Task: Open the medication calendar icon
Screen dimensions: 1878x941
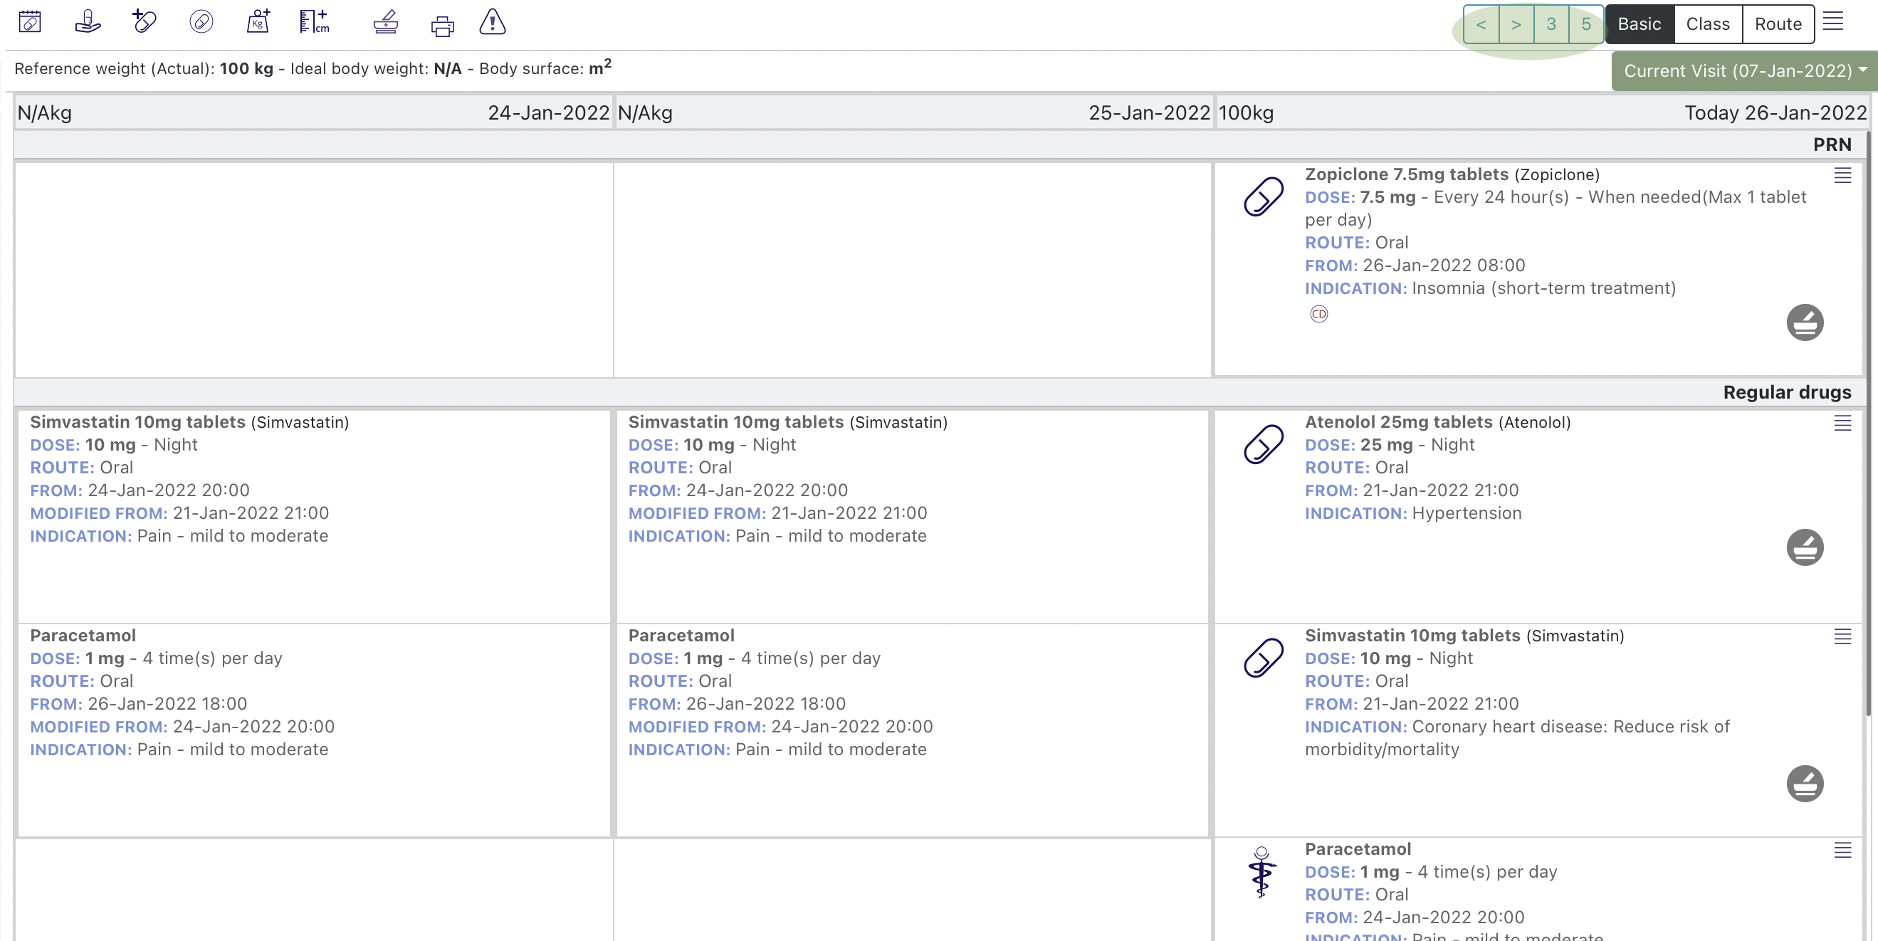Action: (x=30, y=22)
